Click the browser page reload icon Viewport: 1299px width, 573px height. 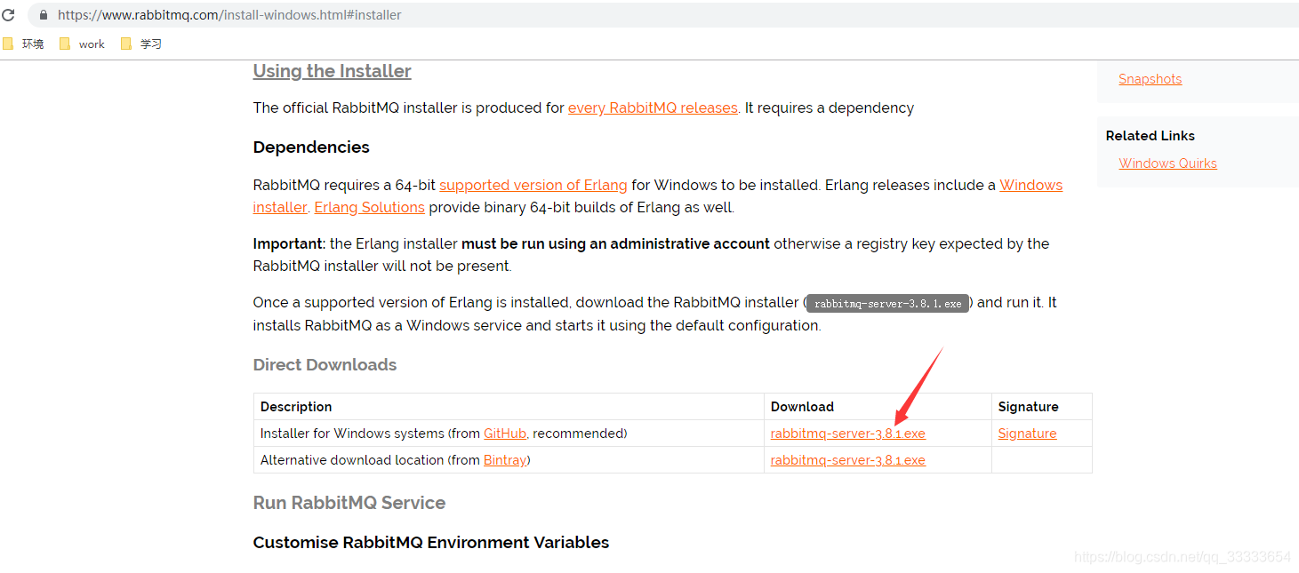[11, 14]
